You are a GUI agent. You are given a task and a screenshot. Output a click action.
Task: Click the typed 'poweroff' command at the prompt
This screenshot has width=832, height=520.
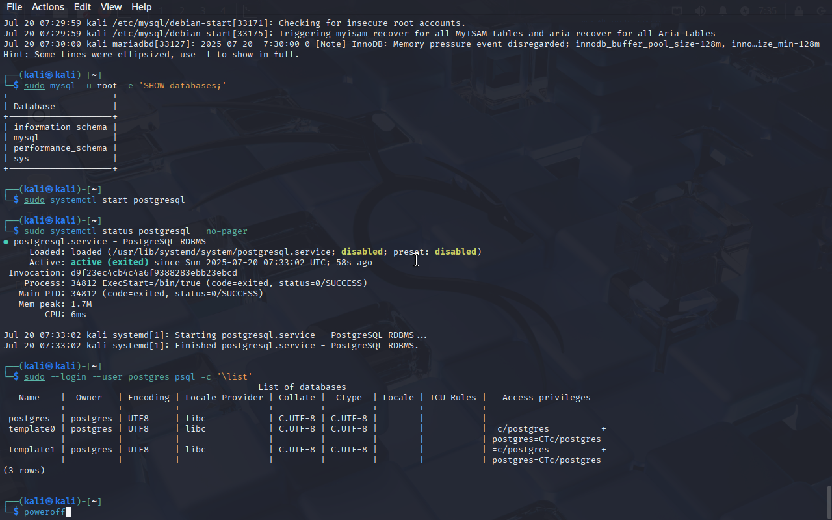45,512
